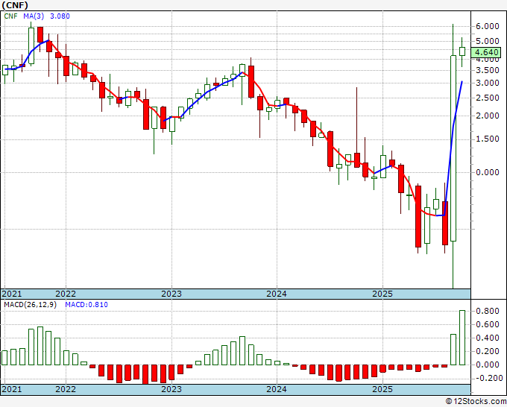Click the 0.000 price axis label
Viewport: 507px width, 407px height.
488,172
